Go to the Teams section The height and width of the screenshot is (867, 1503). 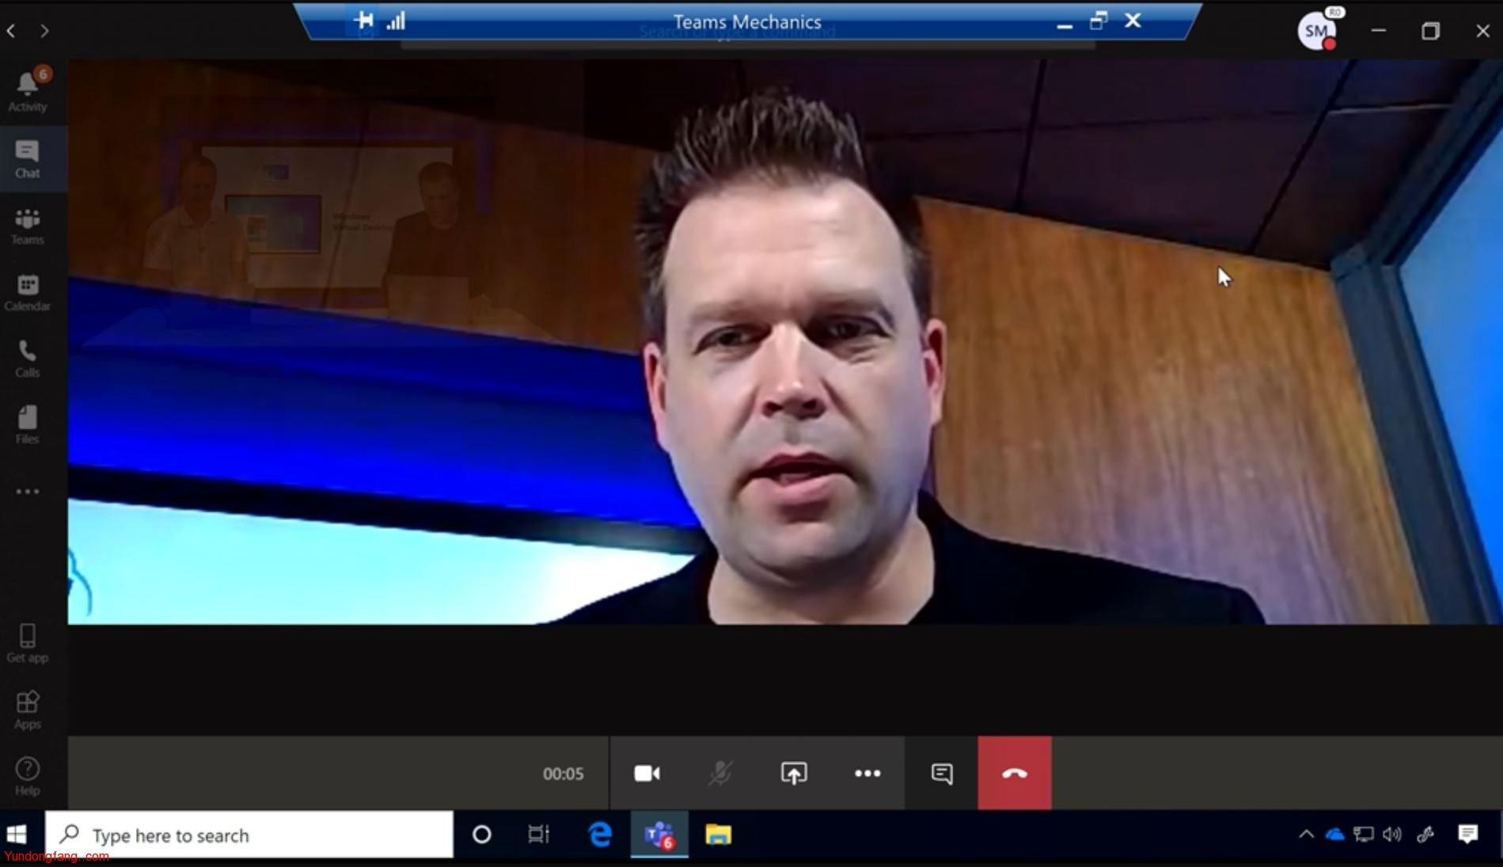coord(28,226)
